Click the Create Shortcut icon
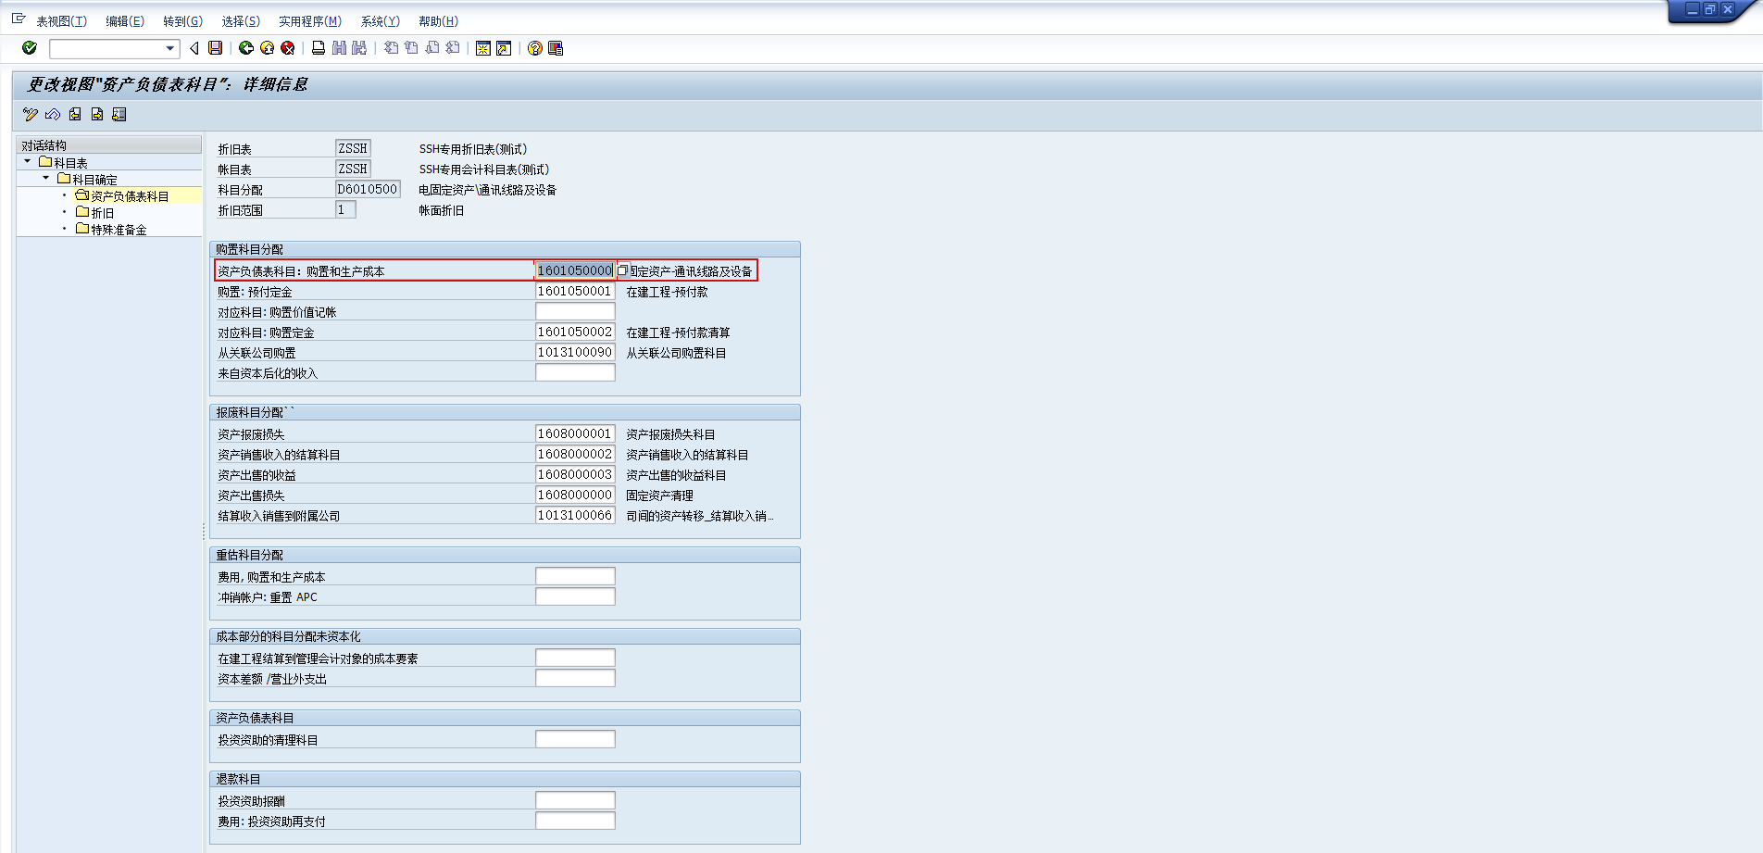Viewport: 1763px width, 853px height. coord(504,48)
